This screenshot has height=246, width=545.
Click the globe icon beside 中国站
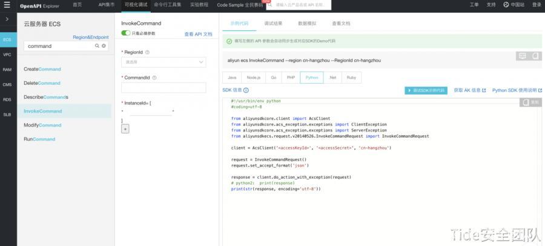(x=506, y=5)
